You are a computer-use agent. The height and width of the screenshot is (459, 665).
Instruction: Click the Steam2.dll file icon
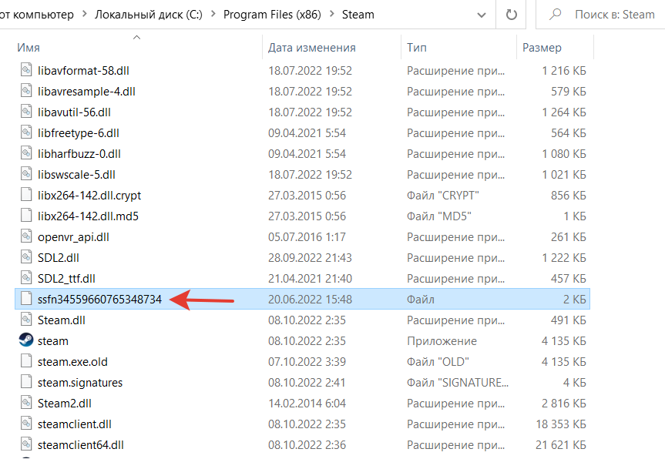26,402
